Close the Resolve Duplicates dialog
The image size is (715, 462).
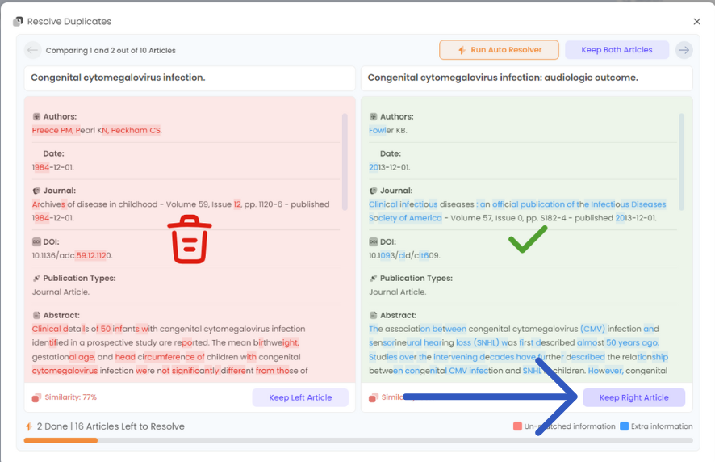pyautogui.click(x=697, y=22)
